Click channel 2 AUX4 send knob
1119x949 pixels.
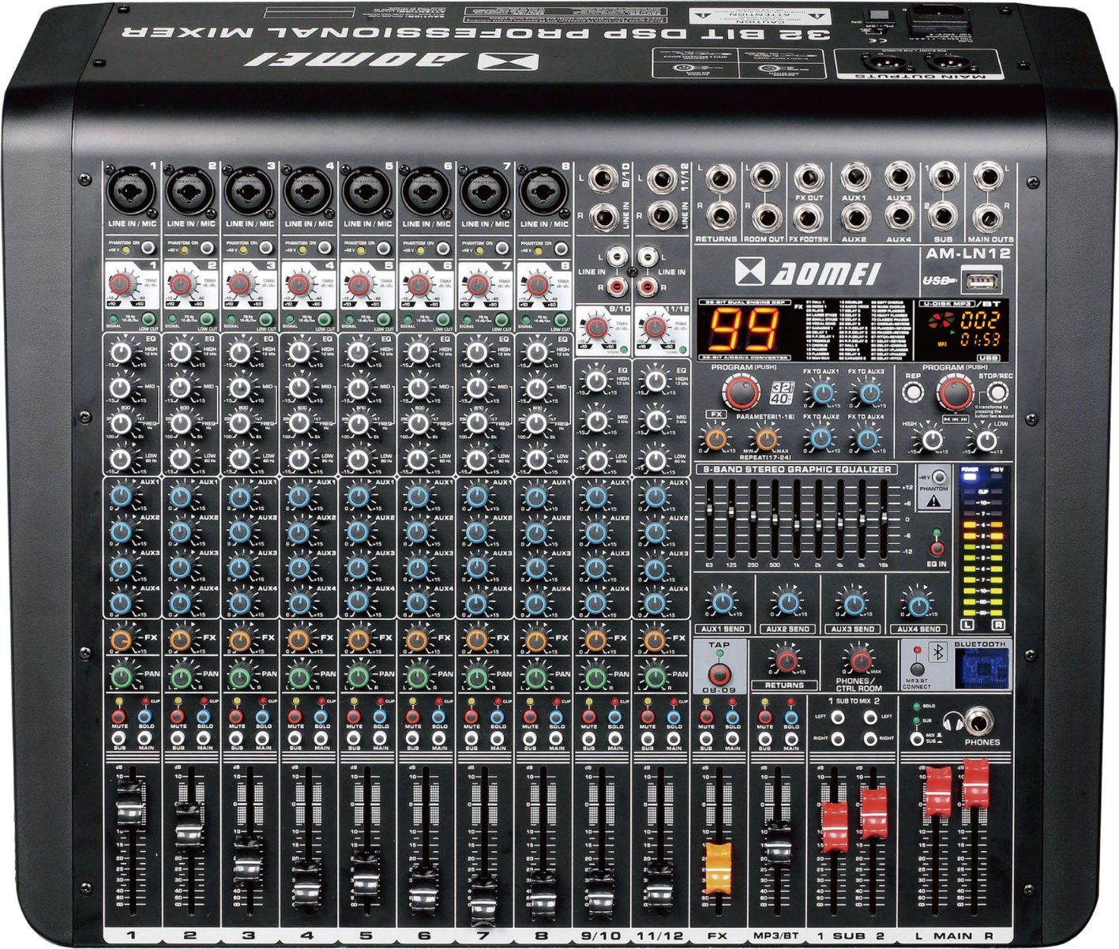180,603
